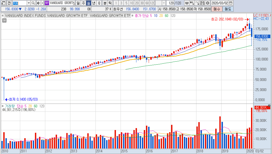This screenshot has height=154, width=272.
Task: Switch chart to weekly (주) period
Action: coord(83,3)
